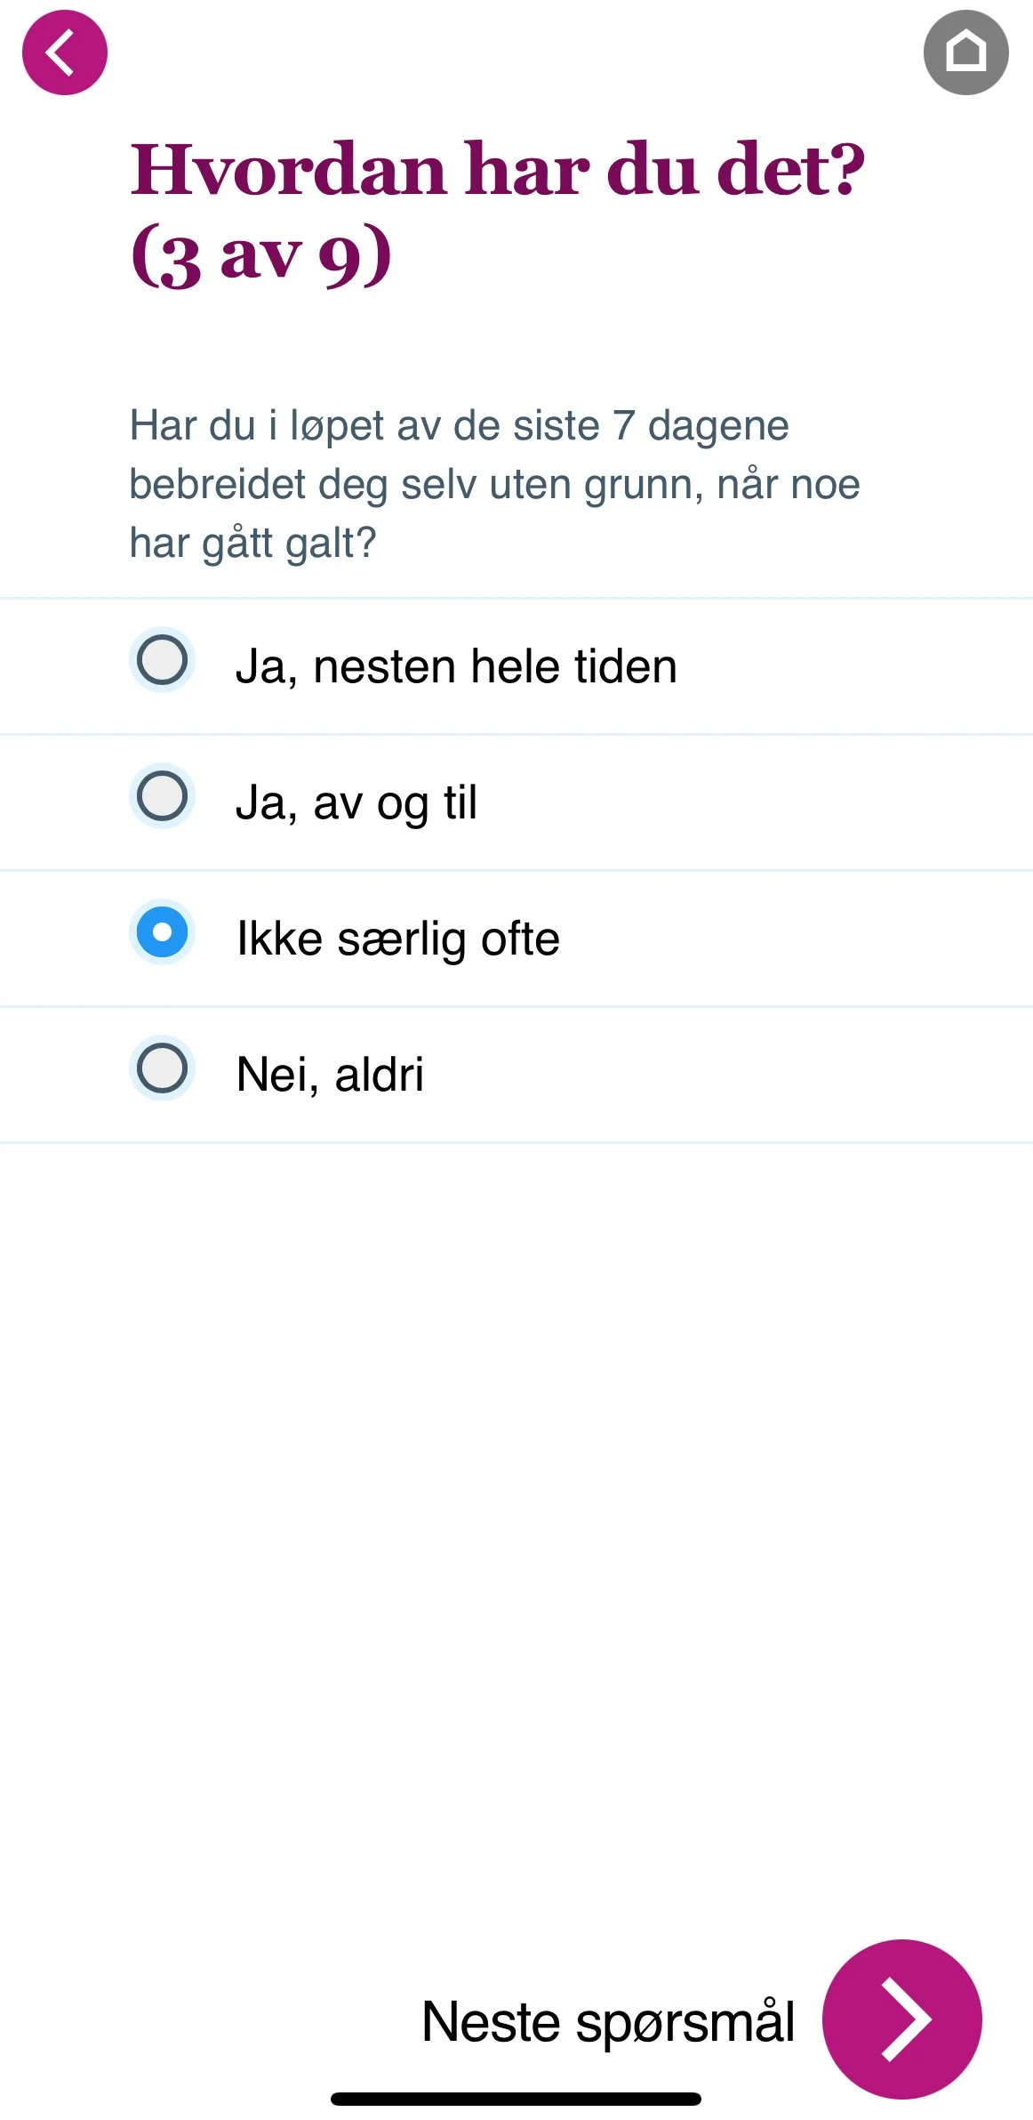This screenshot has height=2120, width=1033.
Task: Select the 'Ja, nesten hele tiden' radio button
Action: tap(163, 660)
